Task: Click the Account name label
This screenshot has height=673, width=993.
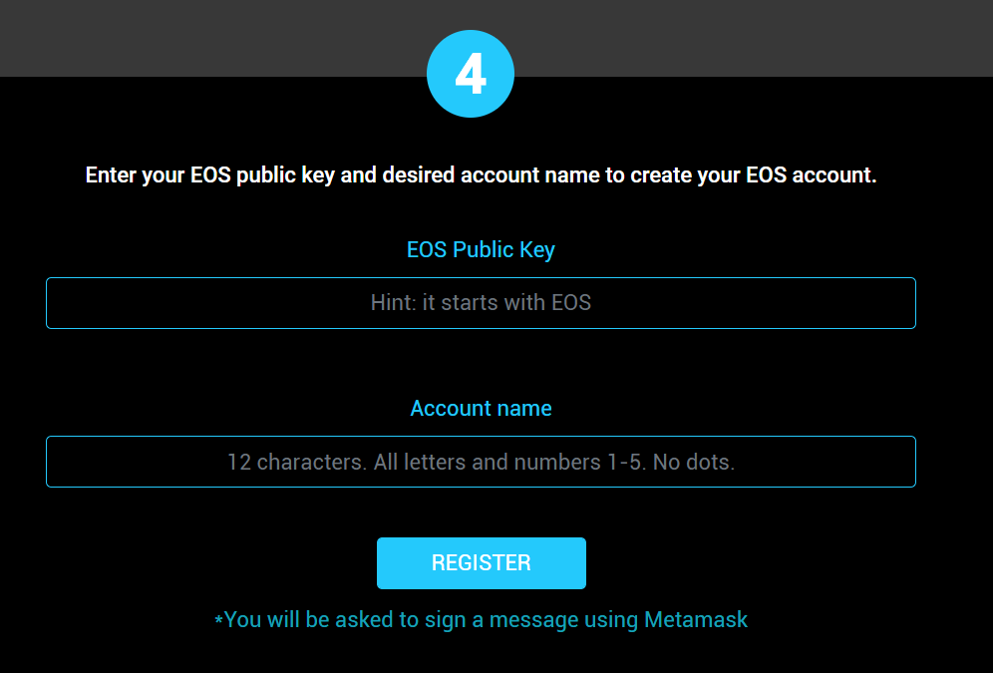Action: [x=481, y=409]
